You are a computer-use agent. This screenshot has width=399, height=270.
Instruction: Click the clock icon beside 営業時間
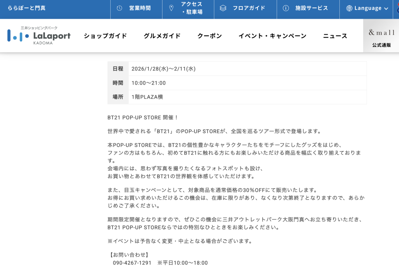120,8
